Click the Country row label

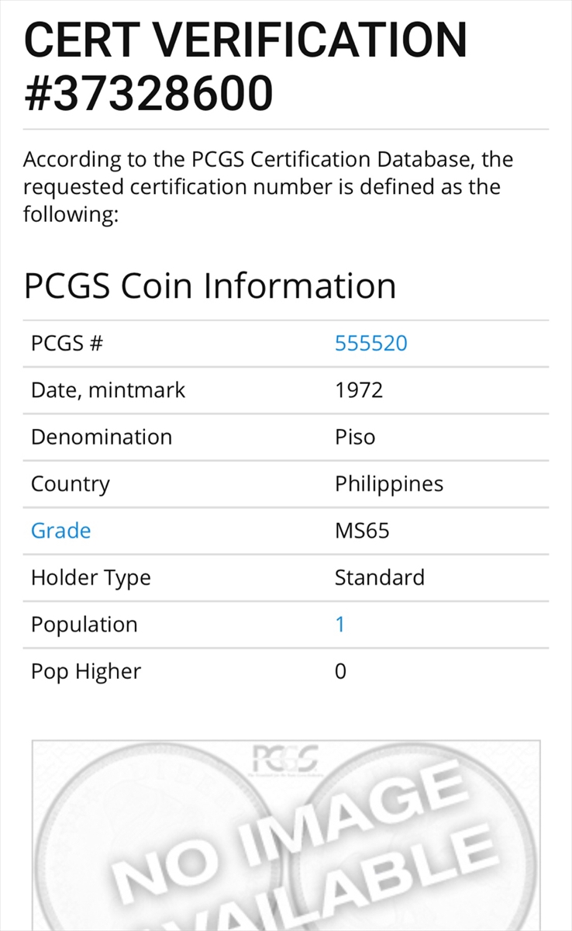(71, 484)
